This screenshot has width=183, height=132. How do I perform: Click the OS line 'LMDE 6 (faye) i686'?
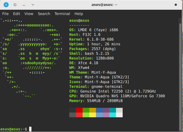[x=98, y=30]
